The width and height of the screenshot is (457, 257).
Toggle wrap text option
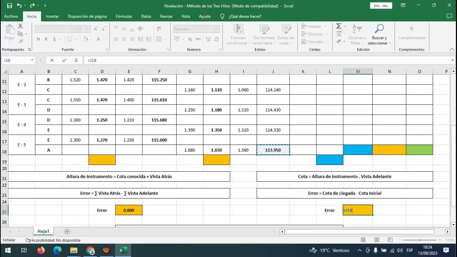159,29
